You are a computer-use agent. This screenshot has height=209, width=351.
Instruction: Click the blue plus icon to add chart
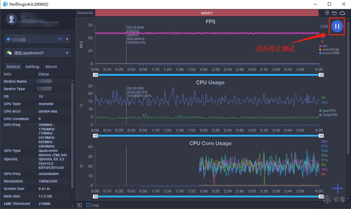pos(338,188)
